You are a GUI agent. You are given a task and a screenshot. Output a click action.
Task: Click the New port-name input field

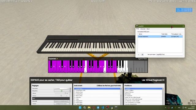coord(169,54)
